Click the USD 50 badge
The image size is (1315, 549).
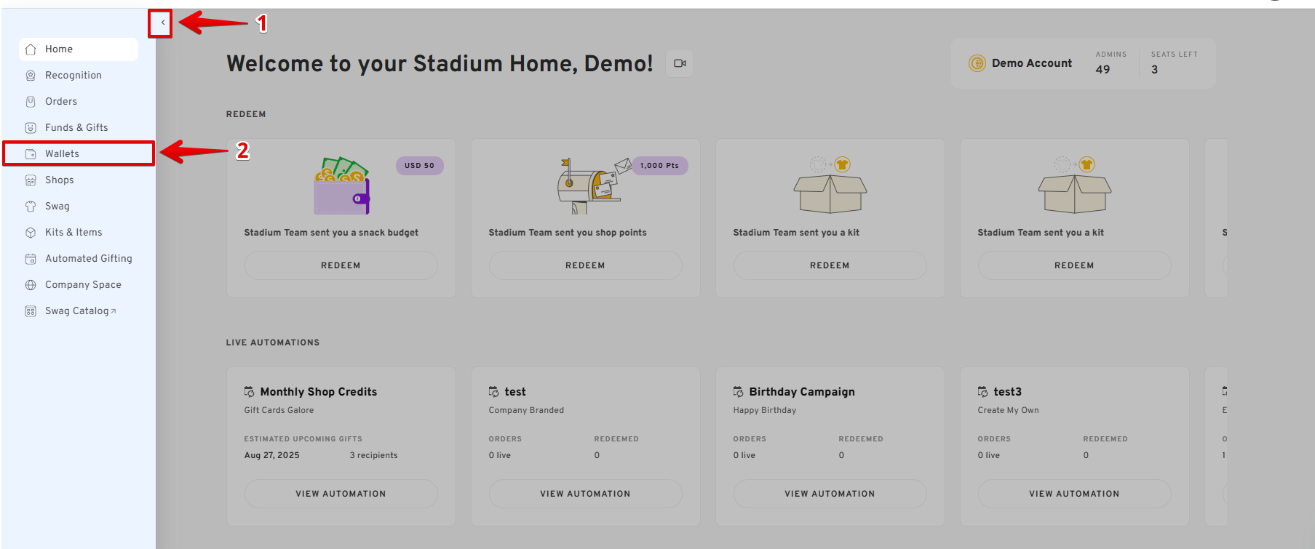tap(419, 166)
